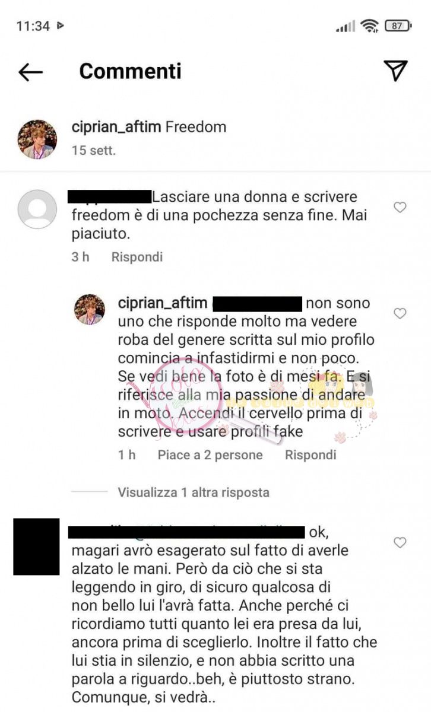
Task: Open ciprian_aftim username in reply
Action: point(163,303)
